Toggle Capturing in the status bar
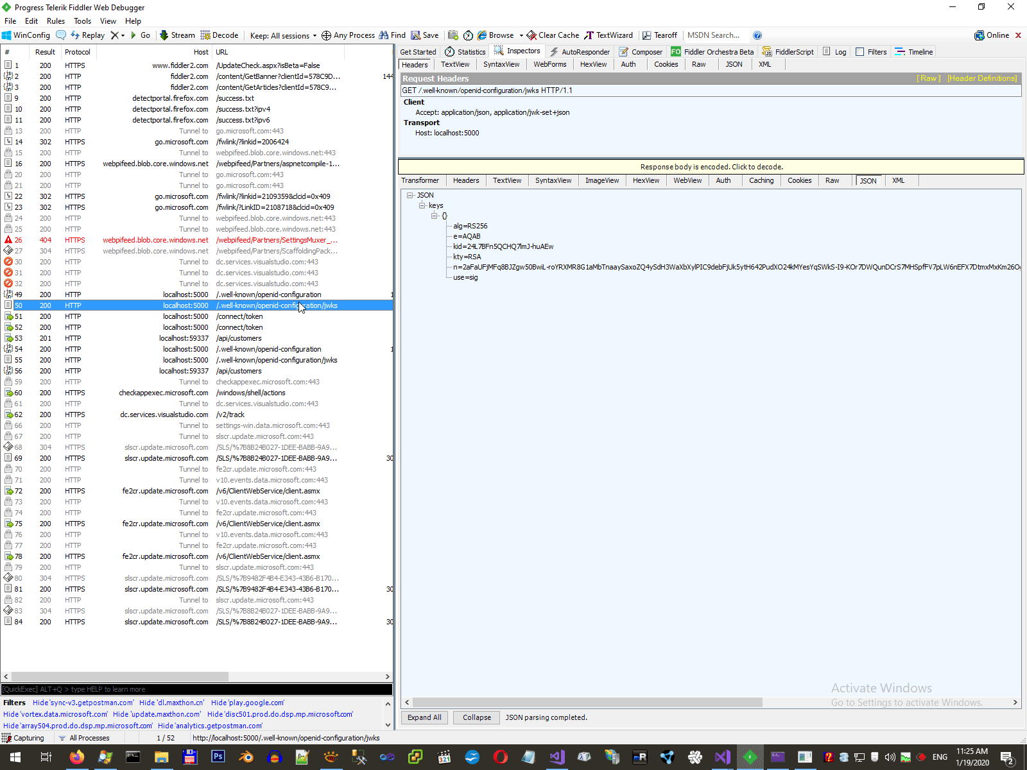The width and height of the screenshot is (1027, 770). pos(23,738)
